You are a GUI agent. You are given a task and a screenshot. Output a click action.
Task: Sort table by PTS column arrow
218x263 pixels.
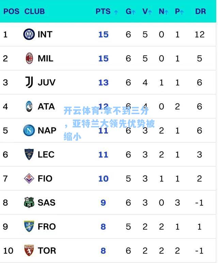coord(116,12)
